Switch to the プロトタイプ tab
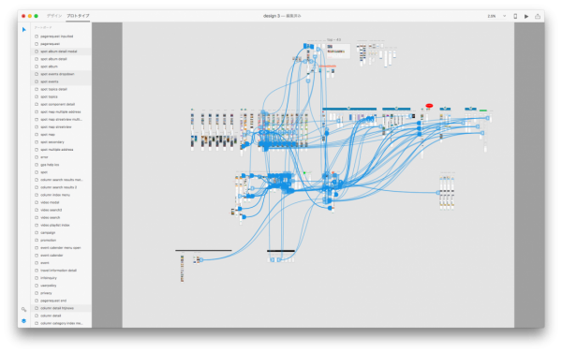This screenshot has width=562, height=353. 78,16
